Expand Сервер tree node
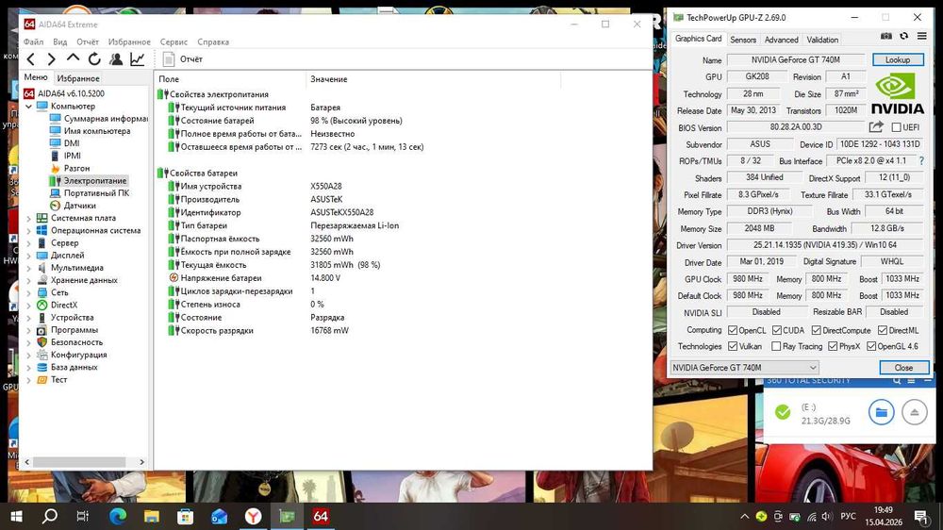The width and height of the screenshot is (943, 530). point(28,243)
